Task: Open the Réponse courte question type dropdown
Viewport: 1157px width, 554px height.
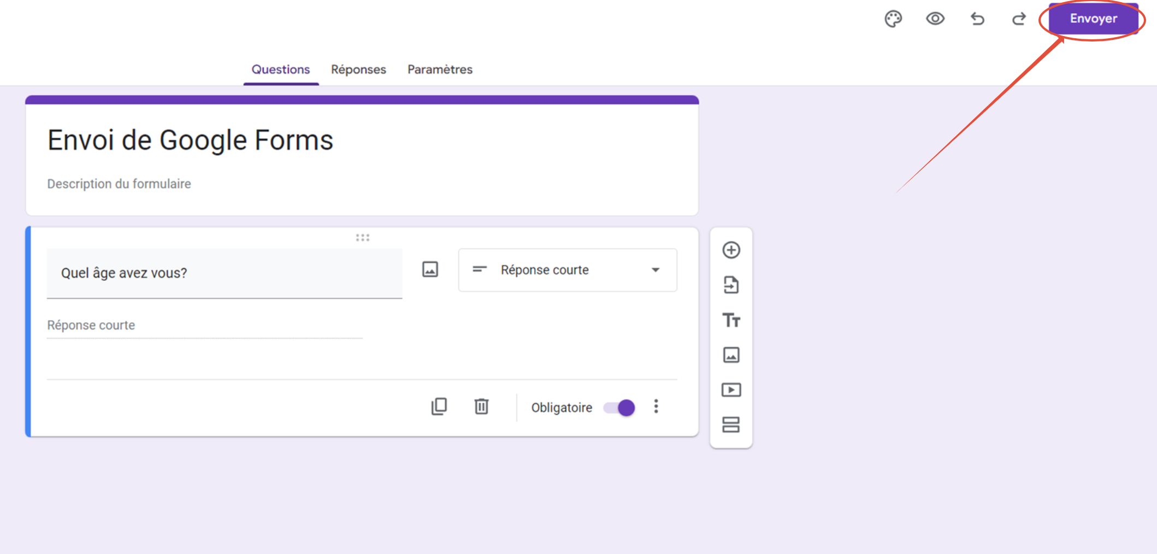Action: pos(568,270)
